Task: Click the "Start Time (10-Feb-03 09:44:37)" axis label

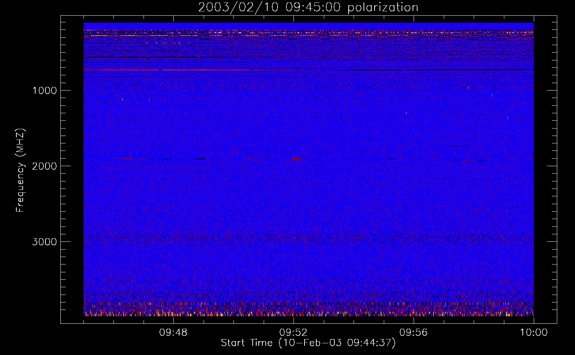Action: click(x=308, y=343)
